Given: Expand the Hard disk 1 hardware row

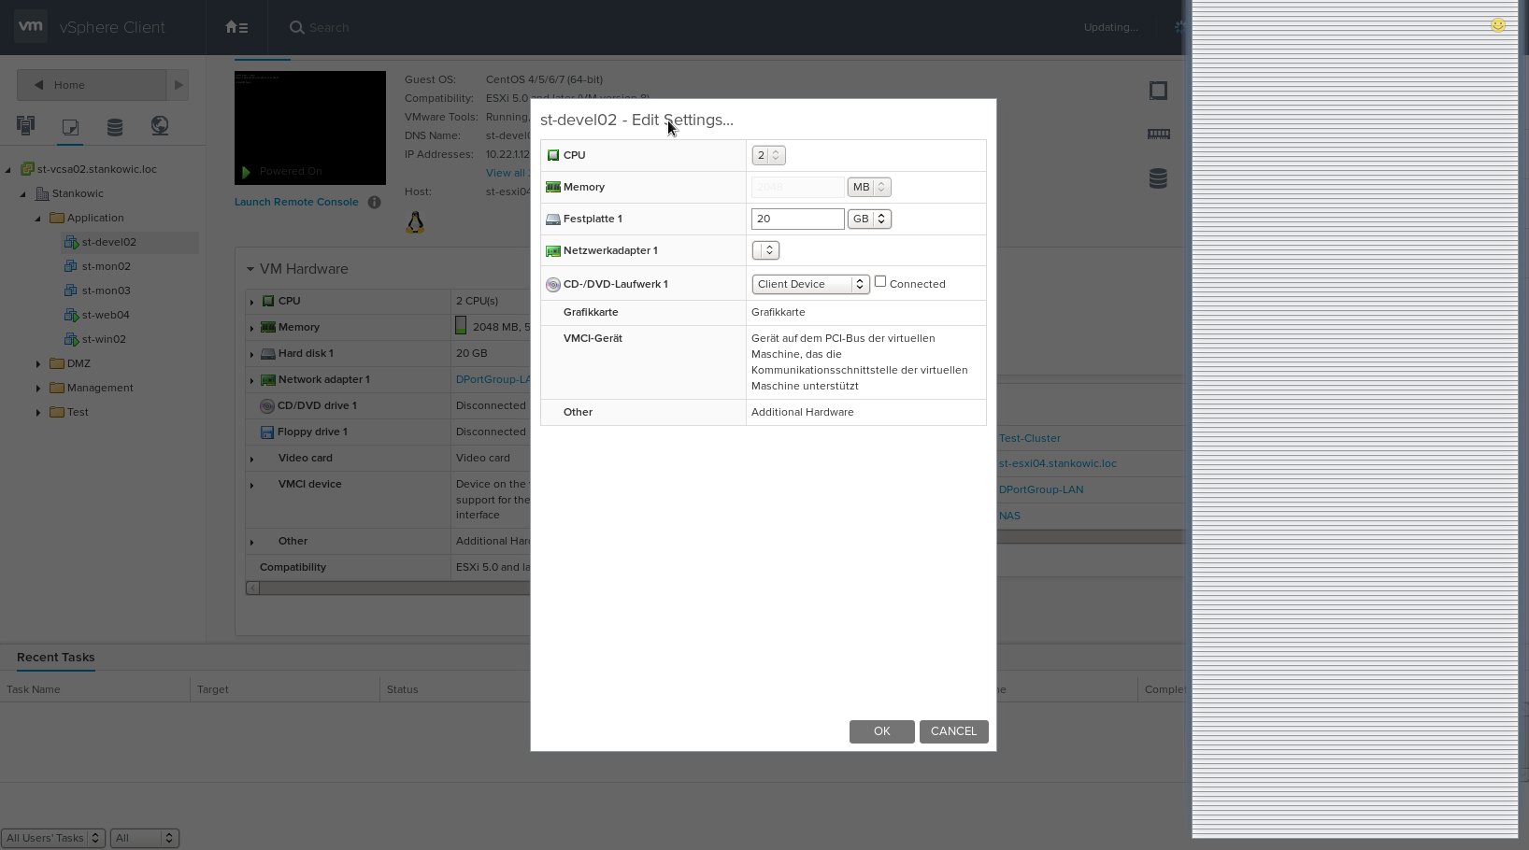Looking at the screenshot, I should [x=251, y=354].
